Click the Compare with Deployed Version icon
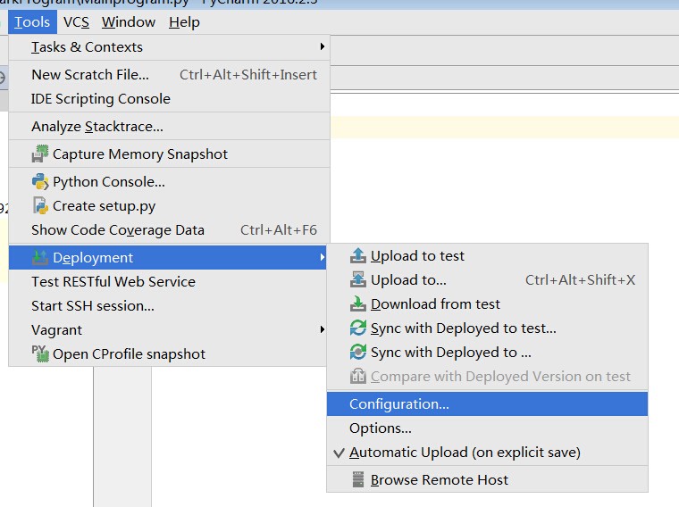Screen dimensions: 679x507 357,377
